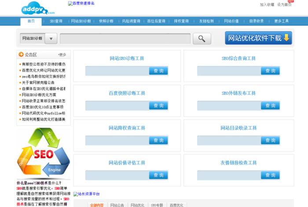This screenshot has width=308, height=207.
Task: Click the 查询 button under 网站SEO诊断工具
Action: [x=158, y=71]
